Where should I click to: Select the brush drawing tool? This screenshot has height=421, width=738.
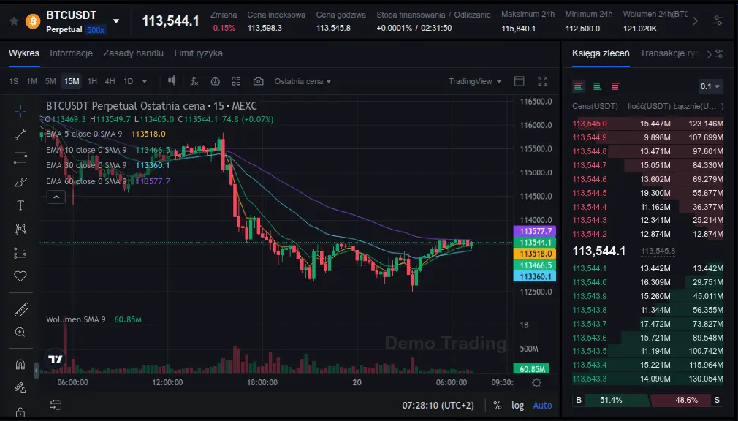(20, 182)
